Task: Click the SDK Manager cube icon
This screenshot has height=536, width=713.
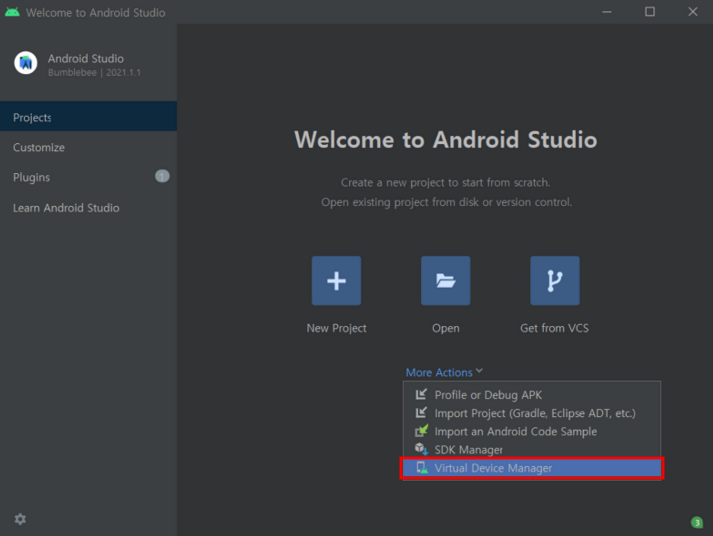Action: click(x=421, y=449)
